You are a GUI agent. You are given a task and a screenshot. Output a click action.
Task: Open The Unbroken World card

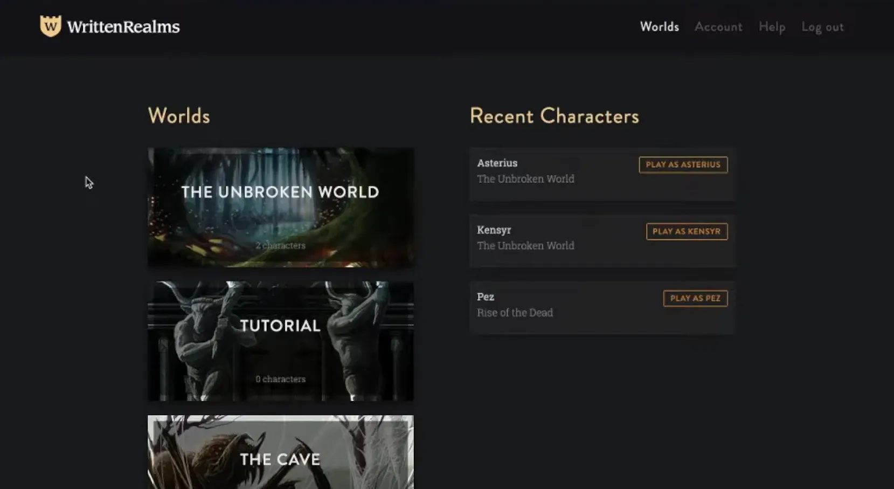pyautogui.click(x=280, y=207)
